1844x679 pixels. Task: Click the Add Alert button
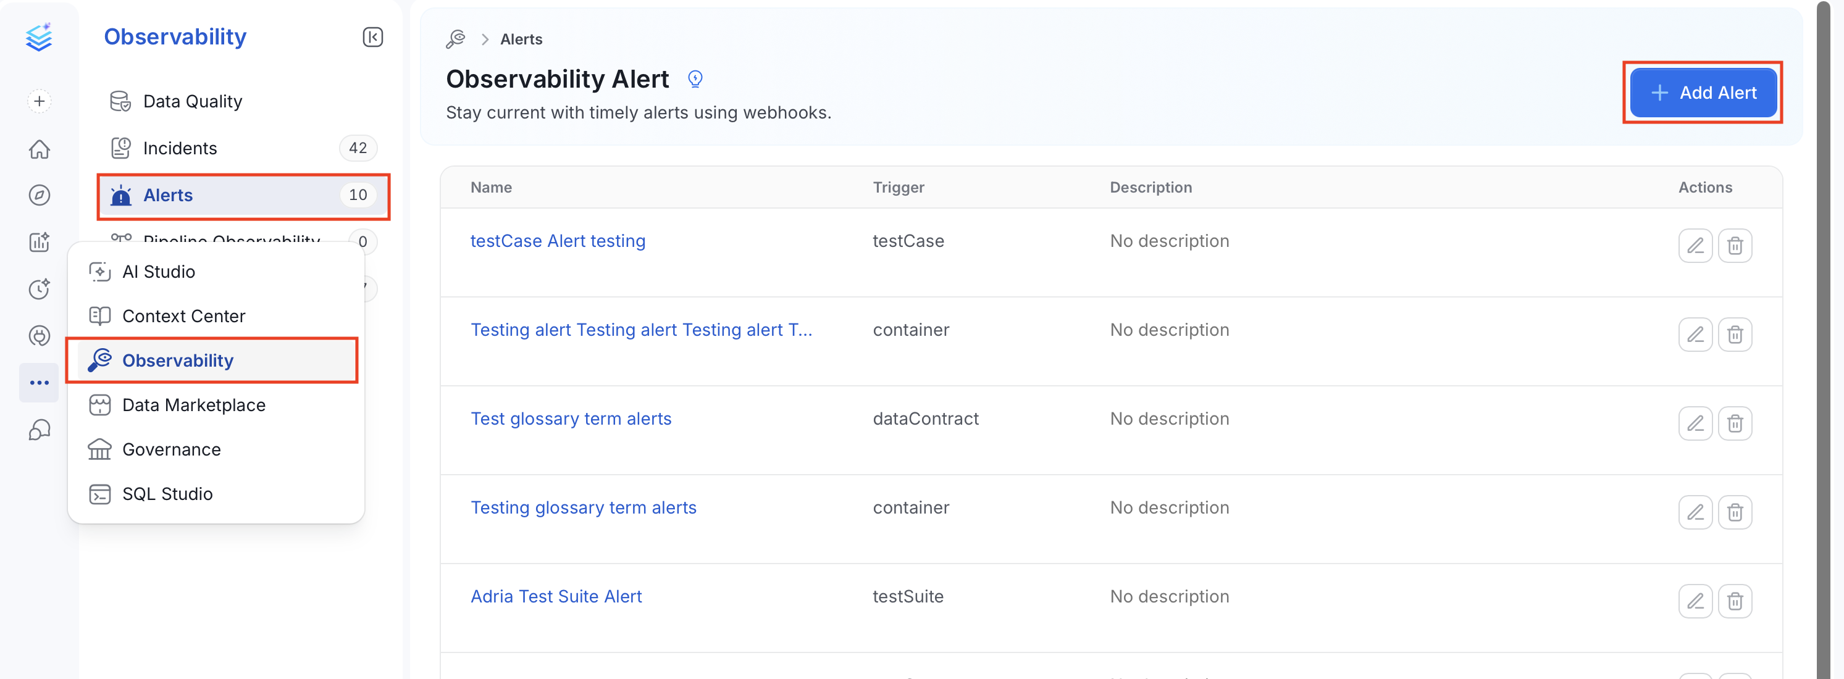pos(1703,93)
